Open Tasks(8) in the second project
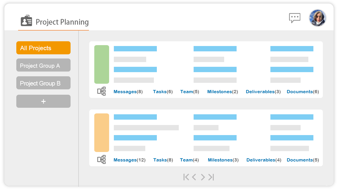 (x=163, y=160)
